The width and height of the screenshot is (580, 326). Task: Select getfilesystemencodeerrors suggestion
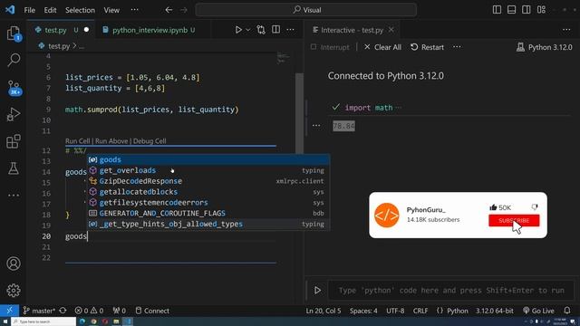click(x=208, y=203)
